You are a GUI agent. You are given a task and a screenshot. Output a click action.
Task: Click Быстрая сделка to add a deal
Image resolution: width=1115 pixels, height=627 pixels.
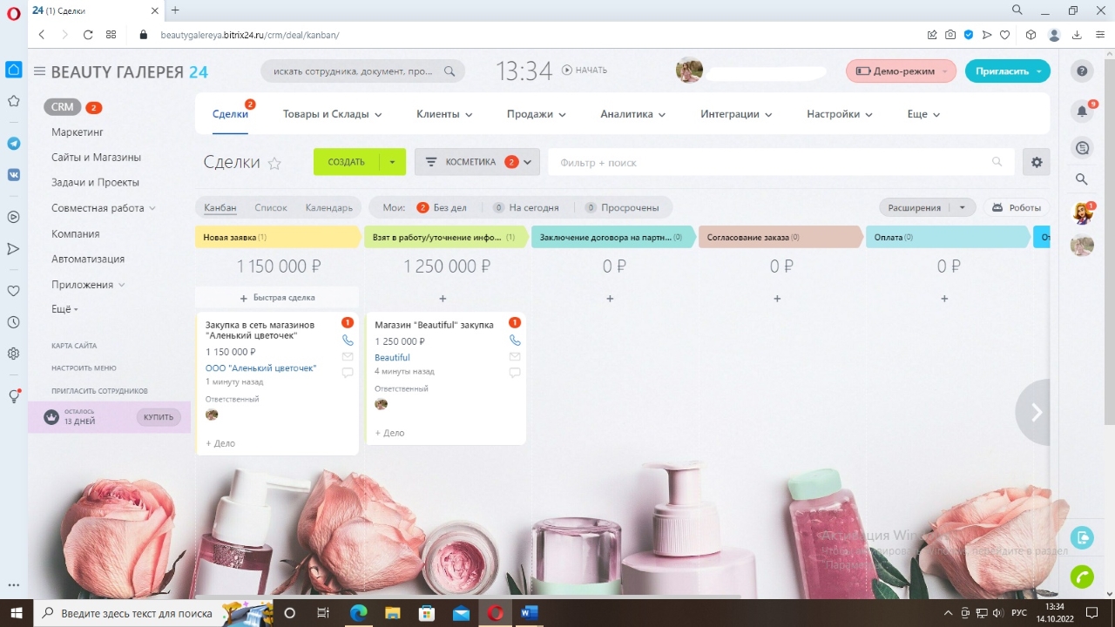278,298
